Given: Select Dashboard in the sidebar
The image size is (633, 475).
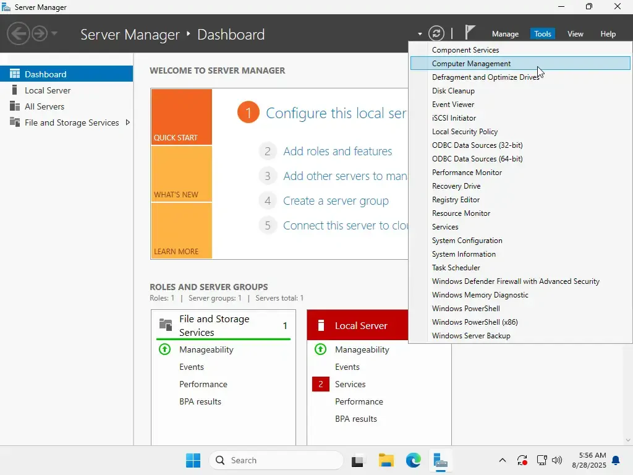Looking at the screenshot, I should 66,74.
